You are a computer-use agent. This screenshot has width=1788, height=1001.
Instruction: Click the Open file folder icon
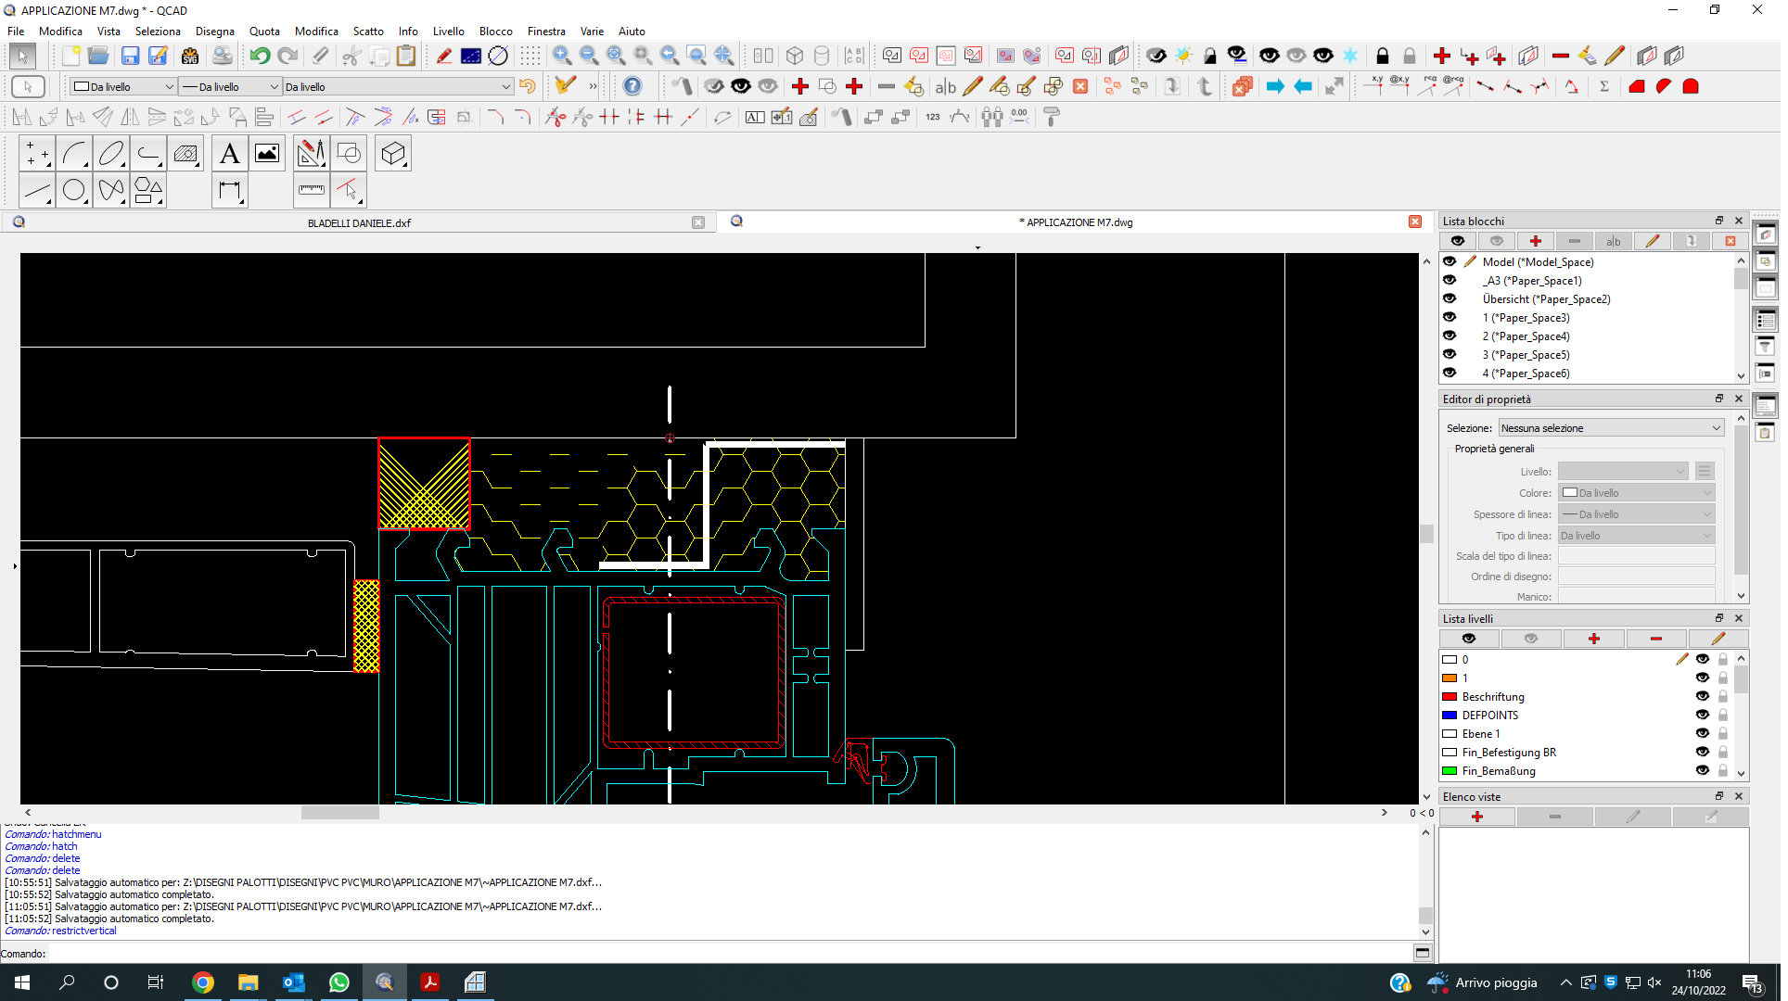[x=98, y=57]
